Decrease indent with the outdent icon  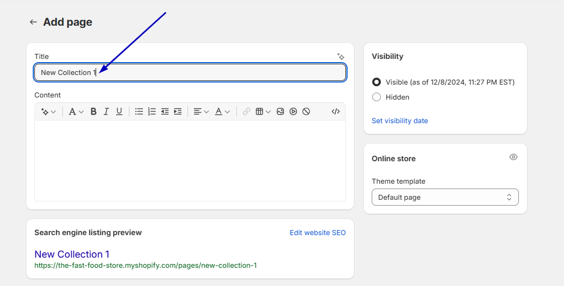pos(165,111)
